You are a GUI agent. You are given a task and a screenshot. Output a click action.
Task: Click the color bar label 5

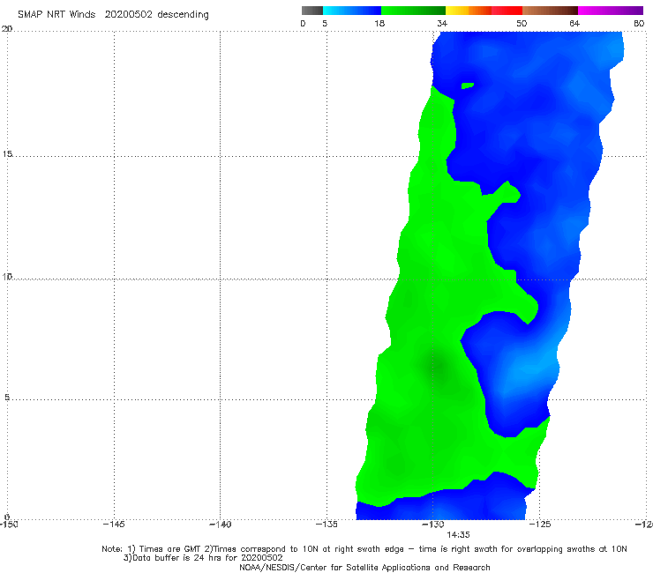(325, 24)
